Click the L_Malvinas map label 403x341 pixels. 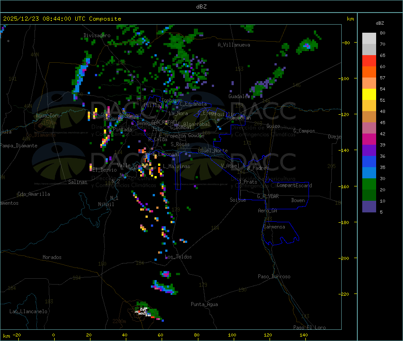(x=176, y=166)
